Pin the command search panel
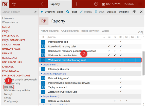Viewport: 145px width, 106px height. (35, 12)
